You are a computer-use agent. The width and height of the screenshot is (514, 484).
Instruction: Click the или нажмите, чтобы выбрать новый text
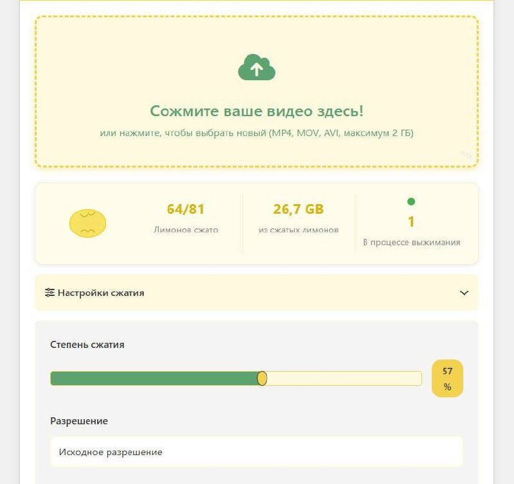(x=183, y=134)
